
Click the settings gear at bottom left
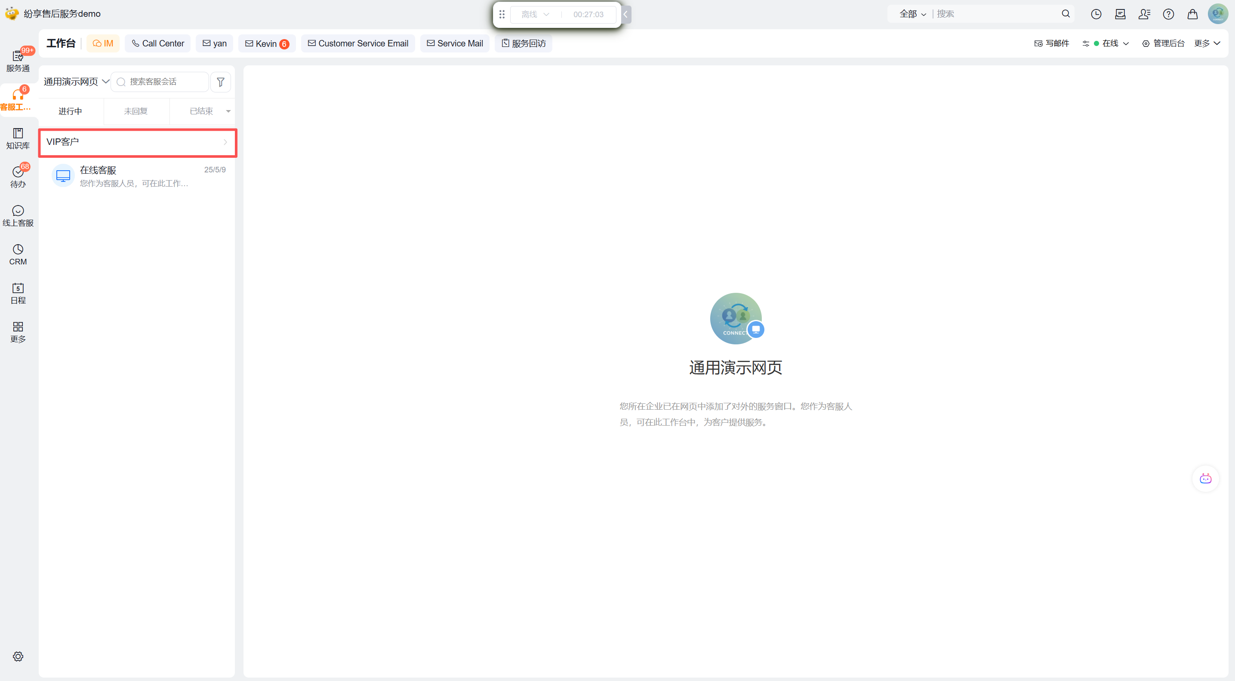tap(18, 656)
